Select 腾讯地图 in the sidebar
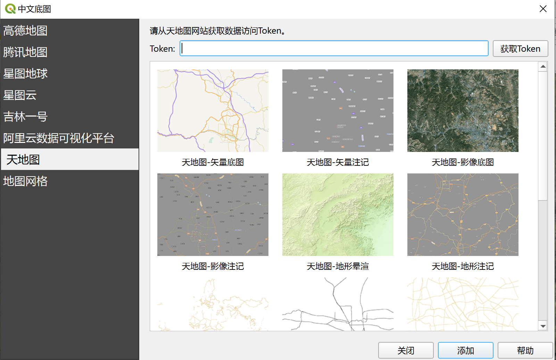Image resolution: width=556 pixels, height=360 pixels. click(69, 52)
